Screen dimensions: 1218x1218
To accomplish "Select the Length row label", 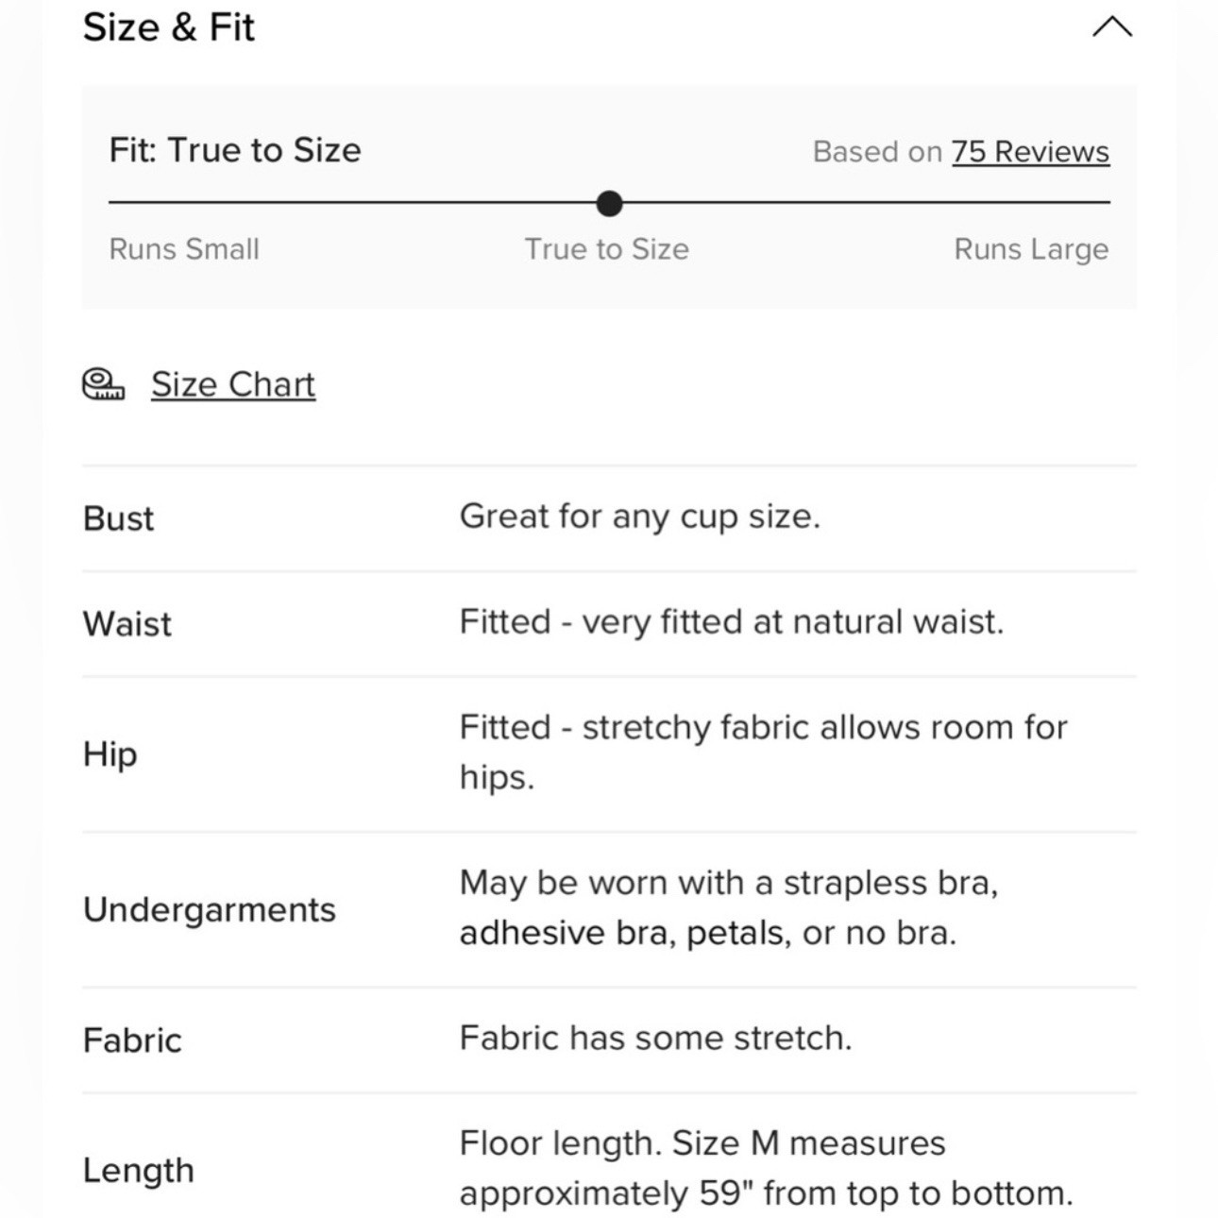I will click(x=139, y=1170).
